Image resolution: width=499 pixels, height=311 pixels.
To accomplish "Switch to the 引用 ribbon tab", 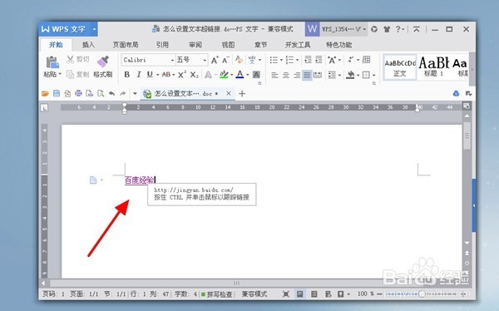I will tap(162, 45).
